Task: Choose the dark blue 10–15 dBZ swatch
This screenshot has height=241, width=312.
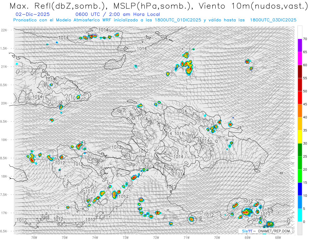Action: pos(300,189)
